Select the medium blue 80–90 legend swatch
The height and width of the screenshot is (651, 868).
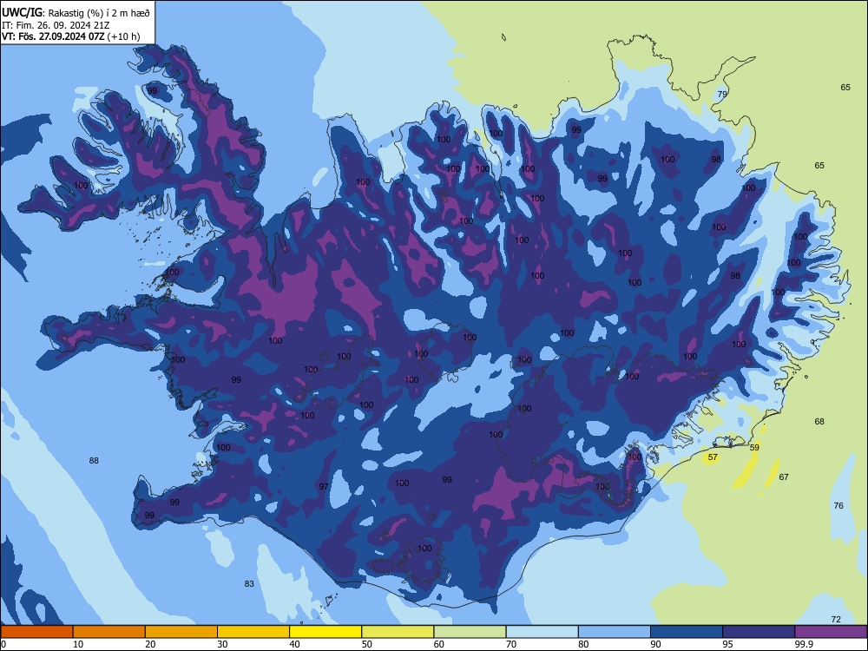click(x=615, y=632)
